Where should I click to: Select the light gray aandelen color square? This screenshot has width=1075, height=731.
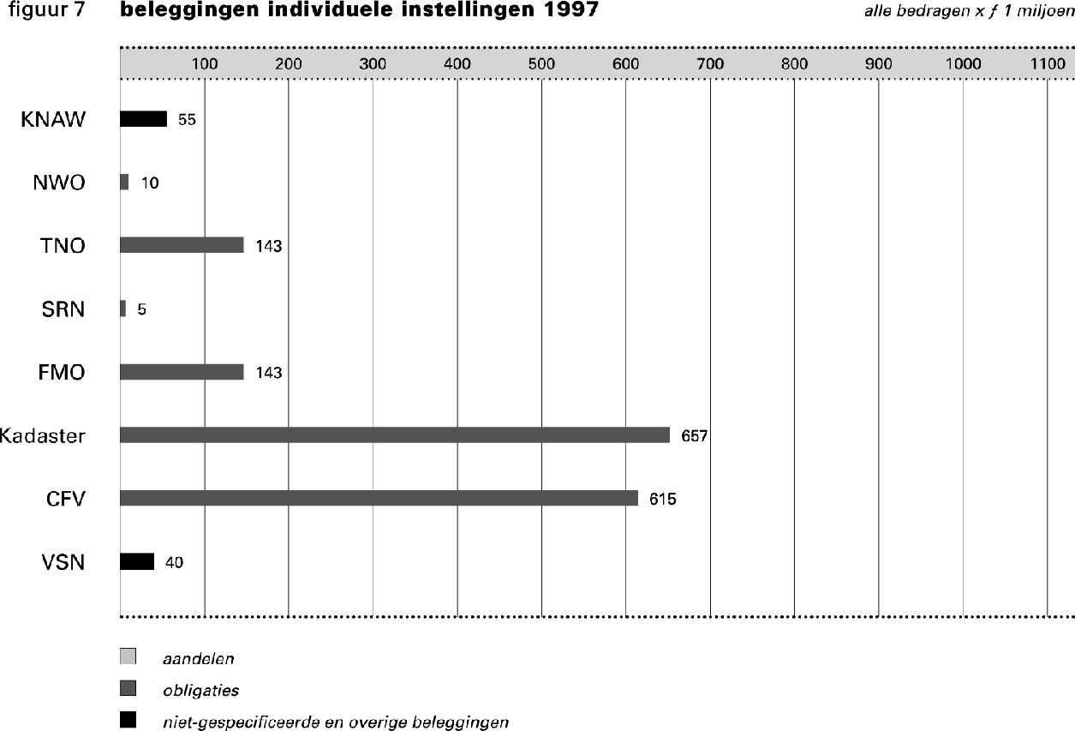pos(127,658)
